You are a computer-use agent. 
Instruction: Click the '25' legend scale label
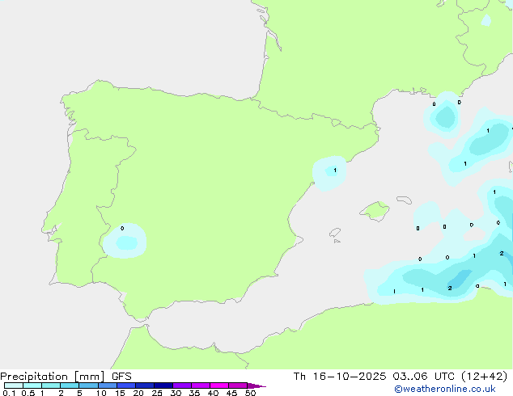157,393
